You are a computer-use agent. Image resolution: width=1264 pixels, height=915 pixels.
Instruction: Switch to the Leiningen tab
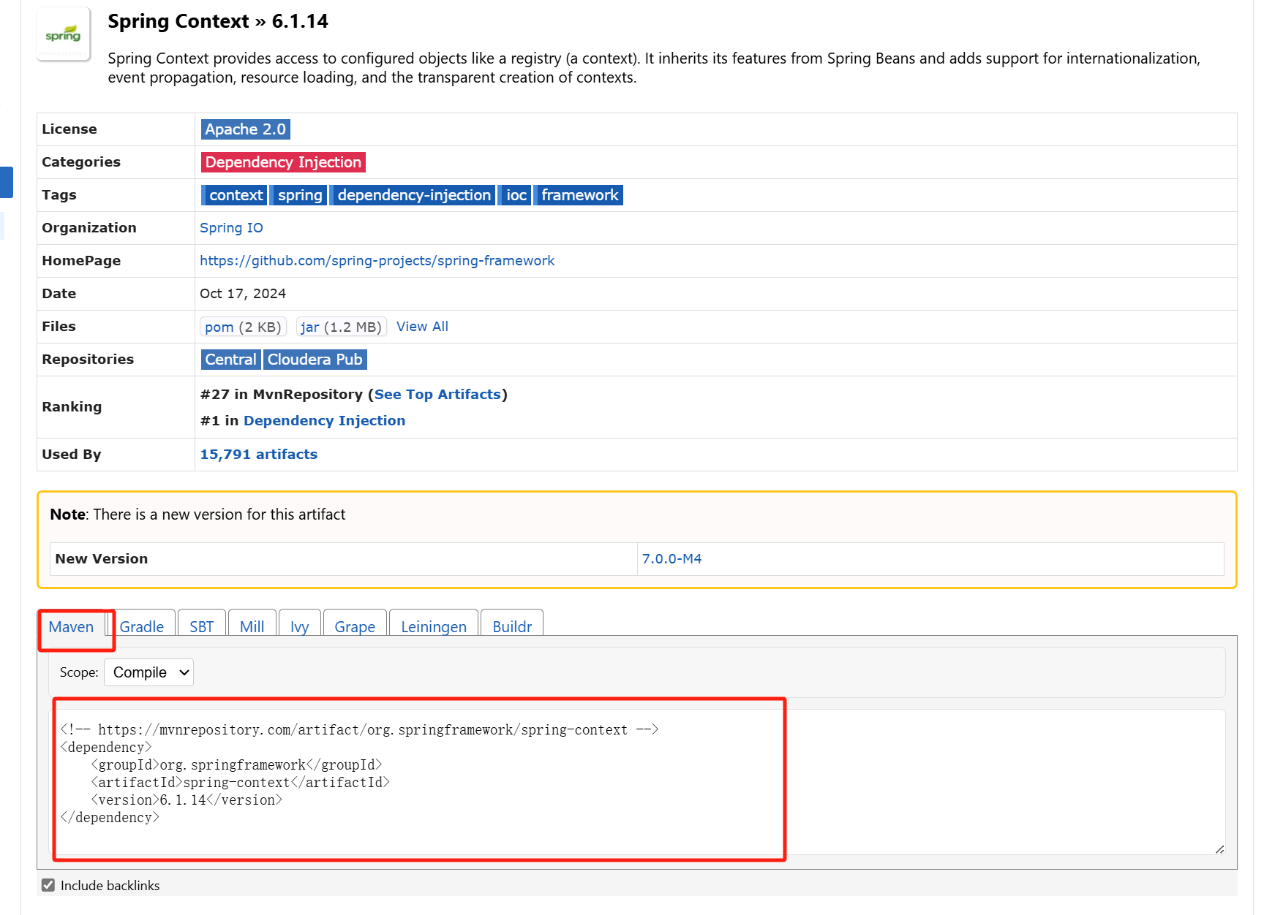[x=434, y=627]
